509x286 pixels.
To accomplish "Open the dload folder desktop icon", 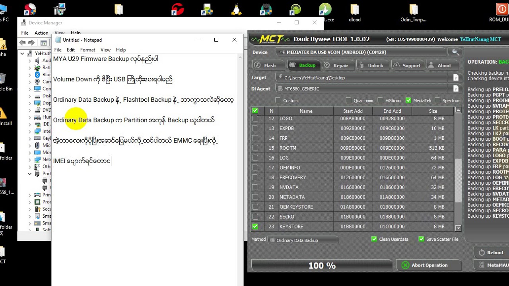I will pos(355,10).
